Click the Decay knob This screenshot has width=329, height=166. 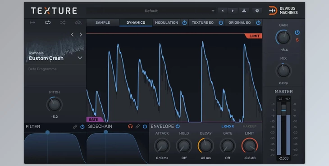click(x=206, y=145)
